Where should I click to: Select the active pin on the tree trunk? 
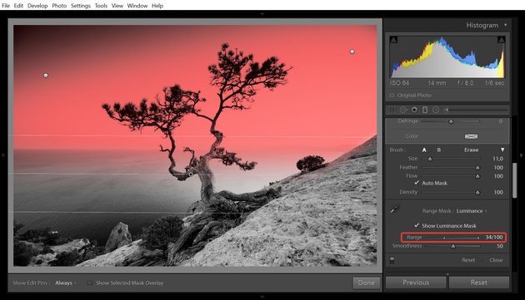pyautogui.click(x=191, y=175)
